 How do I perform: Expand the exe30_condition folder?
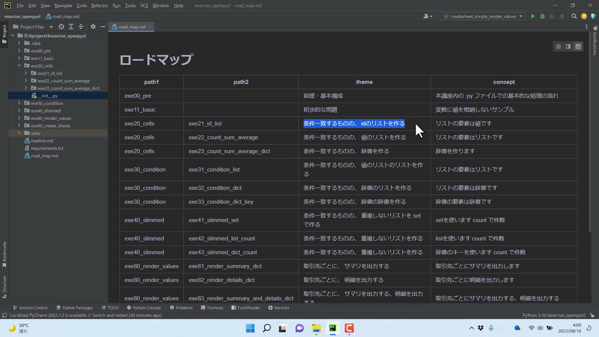coord(19,103)
